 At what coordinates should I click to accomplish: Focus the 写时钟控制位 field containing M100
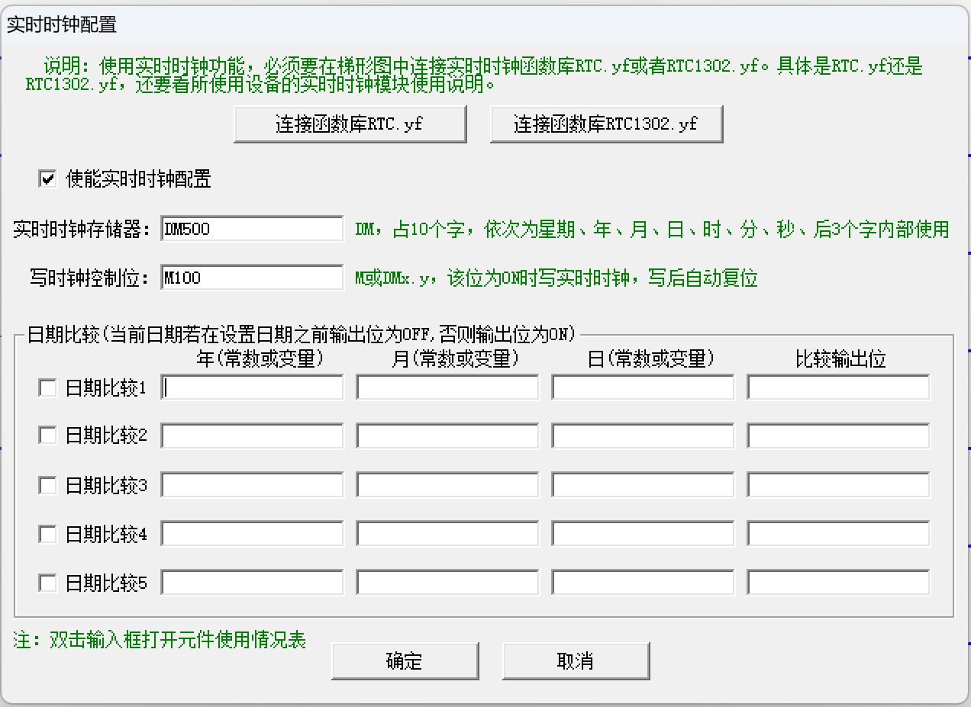tap(253, 278)
